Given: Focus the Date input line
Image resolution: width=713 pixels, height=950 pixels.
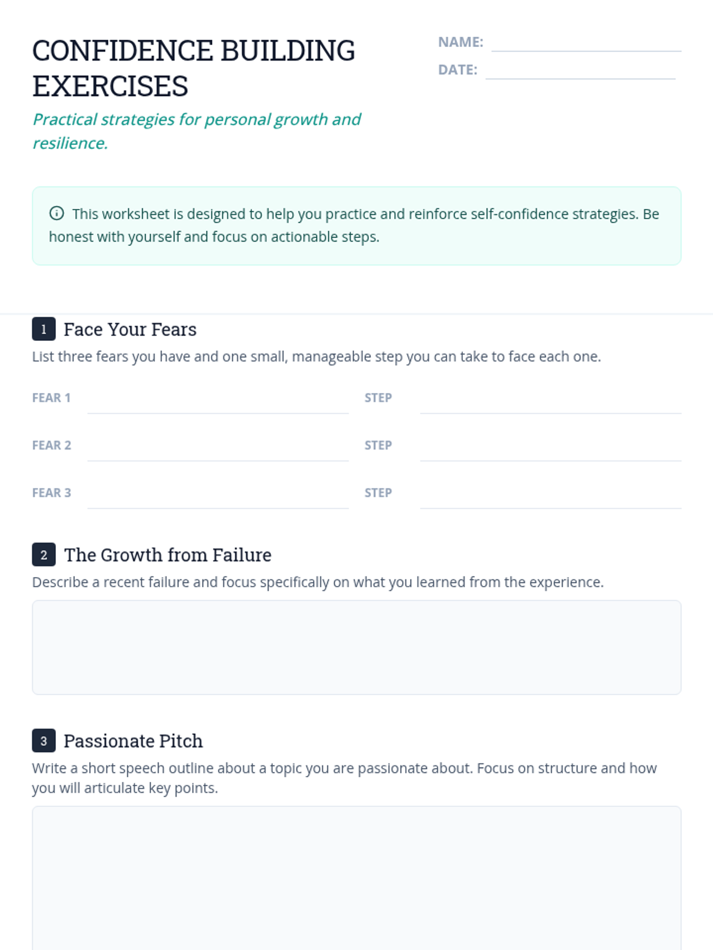Looking at the screenshot, I should (x=580, y=70).
